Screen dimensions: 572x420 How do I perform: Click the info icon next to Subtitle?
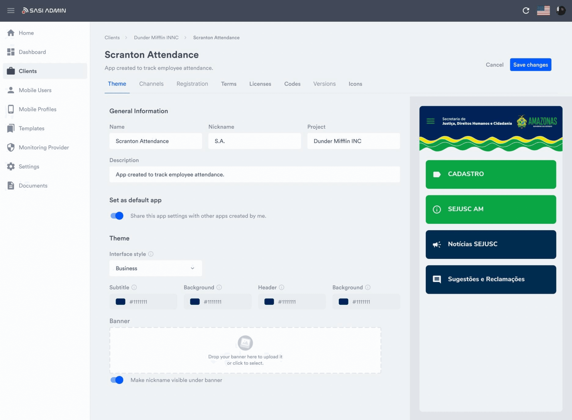click(134, 287)
